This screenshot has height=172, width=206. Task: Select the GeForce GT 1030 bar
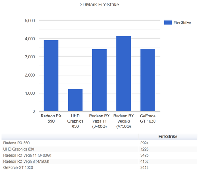point(148,80)
